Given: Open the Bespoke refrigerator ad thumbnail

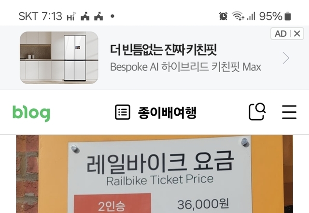Looking at the screenshot, I should click(x=59, y=58).
